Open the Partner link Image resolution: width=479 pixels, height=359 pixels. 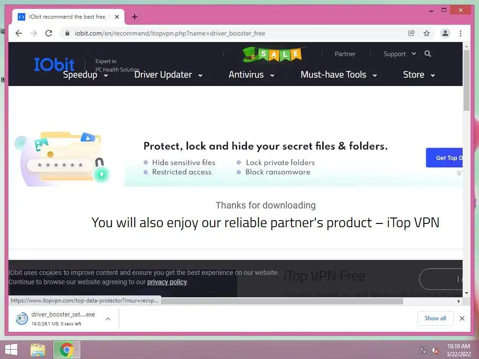(x=345, y=54)
